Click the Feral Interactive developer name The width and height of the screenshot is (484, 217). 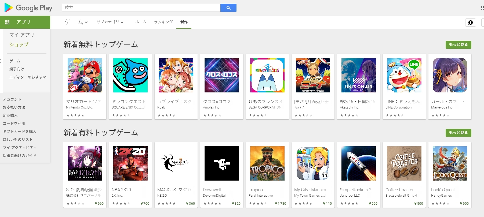tap(261, 196)
